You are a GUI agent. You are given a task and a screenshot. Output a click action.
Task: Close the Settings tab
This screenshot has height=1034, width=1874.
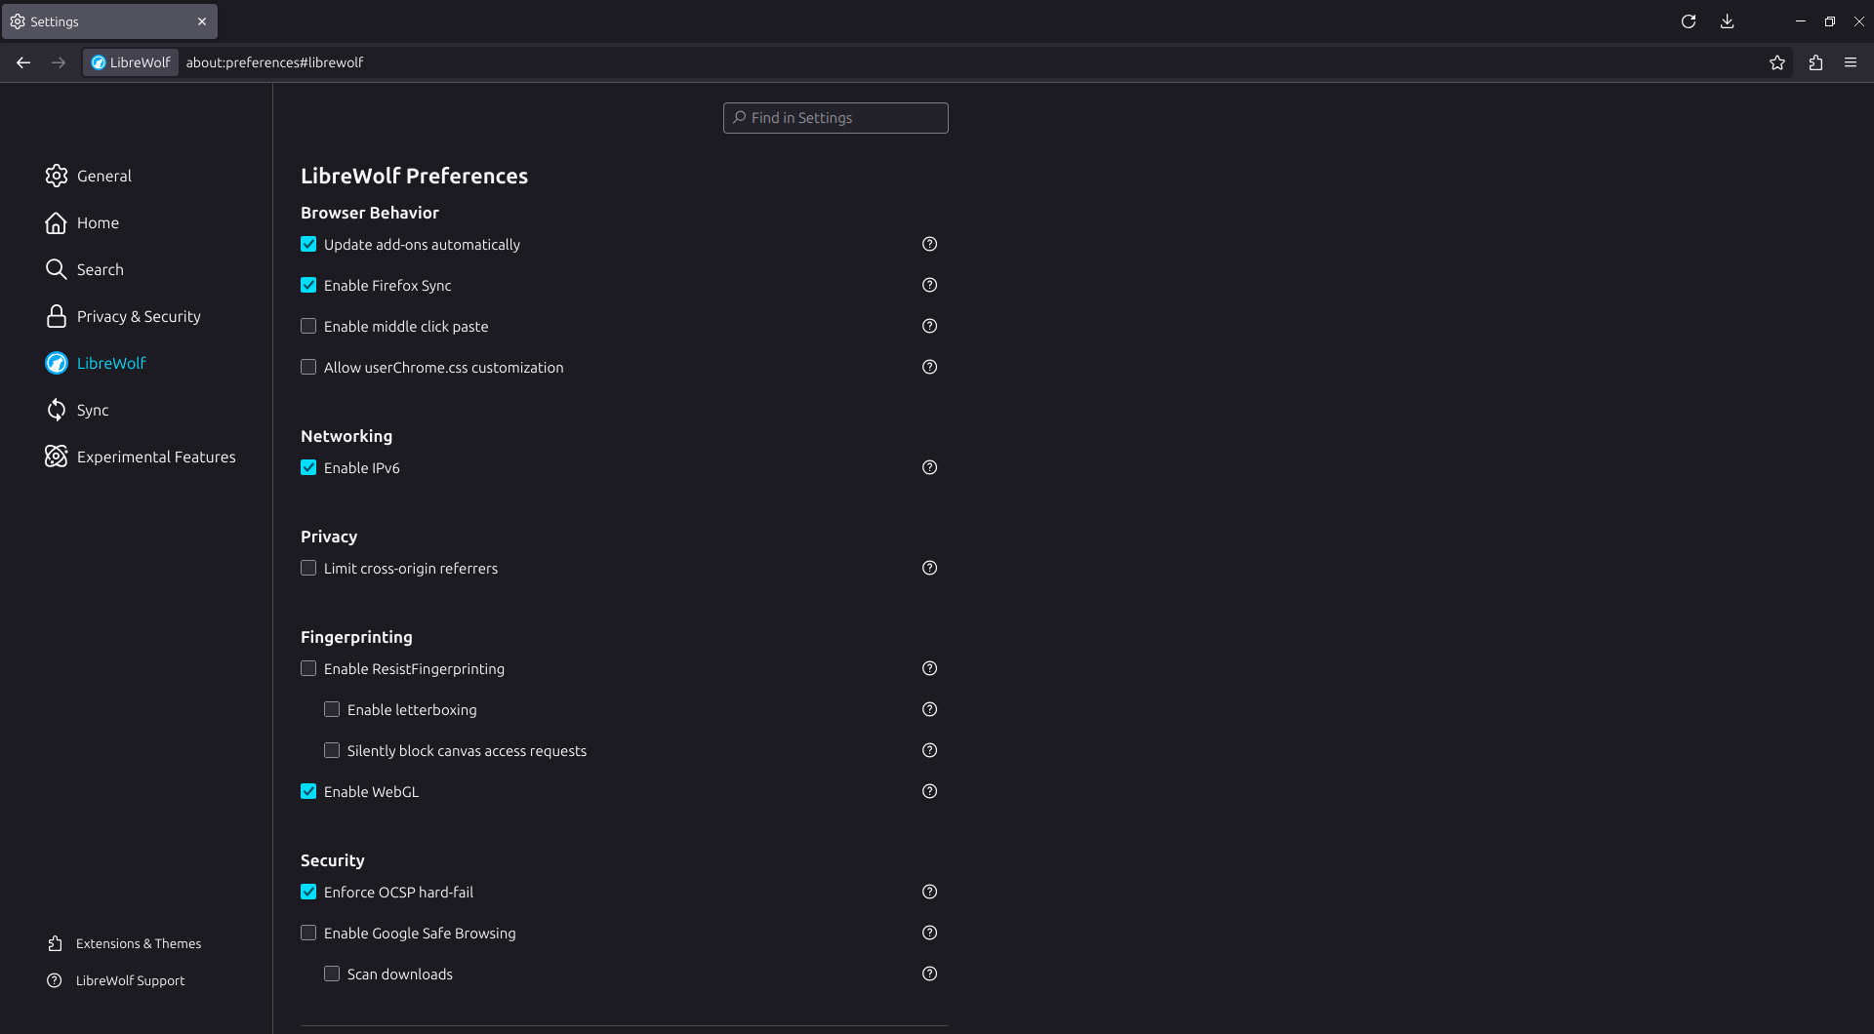click(202, 21)
